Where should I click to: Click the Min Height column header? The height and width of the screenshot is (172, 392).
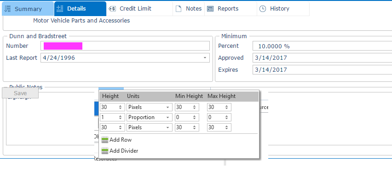tap(189, 96)
